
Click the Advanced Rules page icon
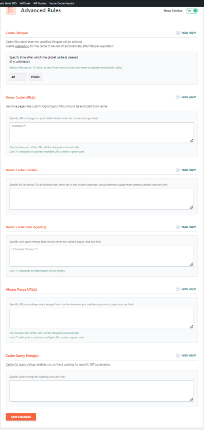11,11
